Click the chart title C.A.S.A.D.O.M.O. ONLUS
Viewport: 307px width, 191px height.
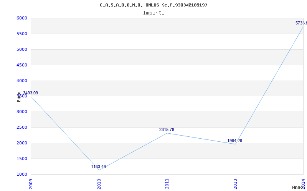click(x=153, y=5)
